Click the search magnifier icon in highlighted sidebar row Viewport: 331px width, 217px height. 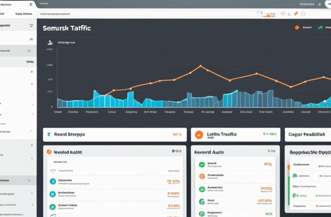point(29,51)
